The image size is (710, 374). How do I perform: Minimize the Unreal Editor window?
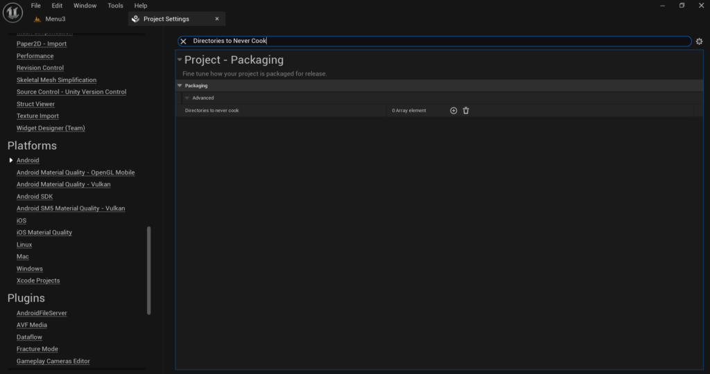pos(662,6)
